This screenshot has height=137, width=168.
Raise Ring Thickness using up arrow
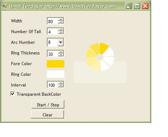[61, 52]
